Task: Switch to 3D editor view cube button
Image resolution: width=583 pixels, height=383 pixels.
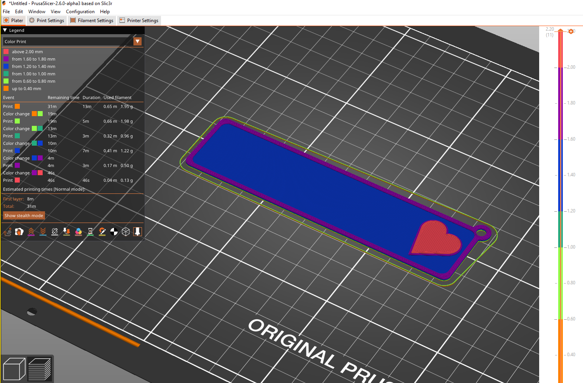Action: coord(14,369)
